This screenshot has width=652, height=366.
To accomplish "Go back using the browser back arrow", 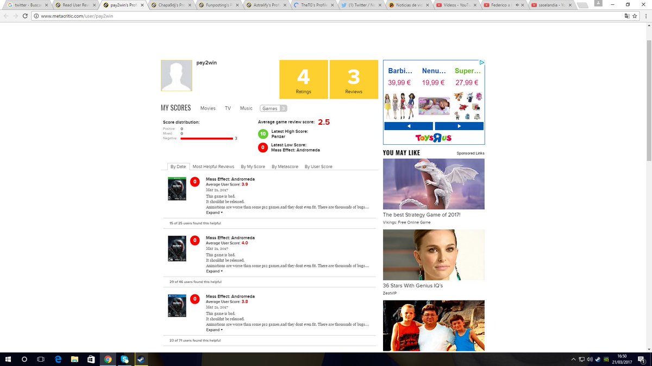I will coord(5,16).
